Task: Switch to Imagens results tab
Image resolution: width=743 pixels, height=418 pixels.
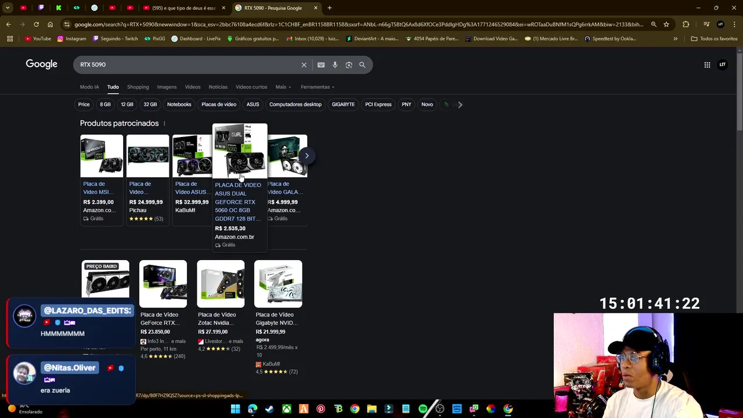Action: point(167,87)
